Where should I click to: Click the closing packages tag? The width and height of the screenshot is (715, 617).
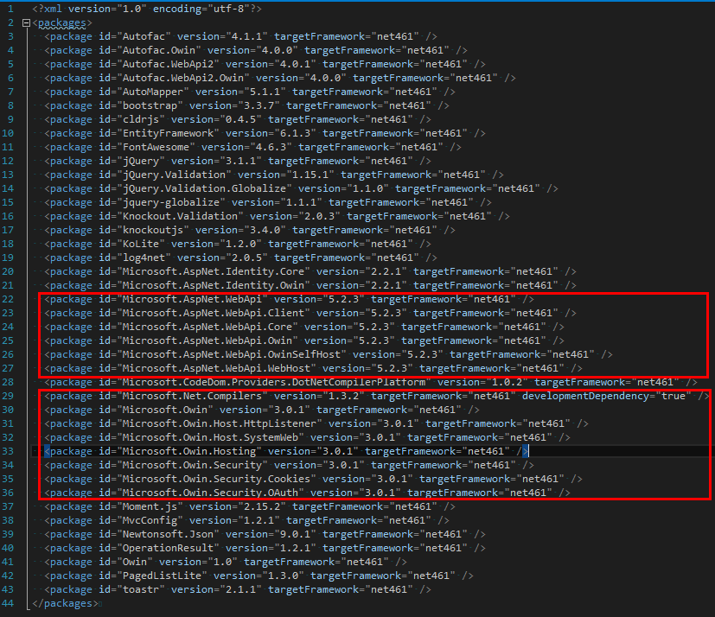coord(65,603)
